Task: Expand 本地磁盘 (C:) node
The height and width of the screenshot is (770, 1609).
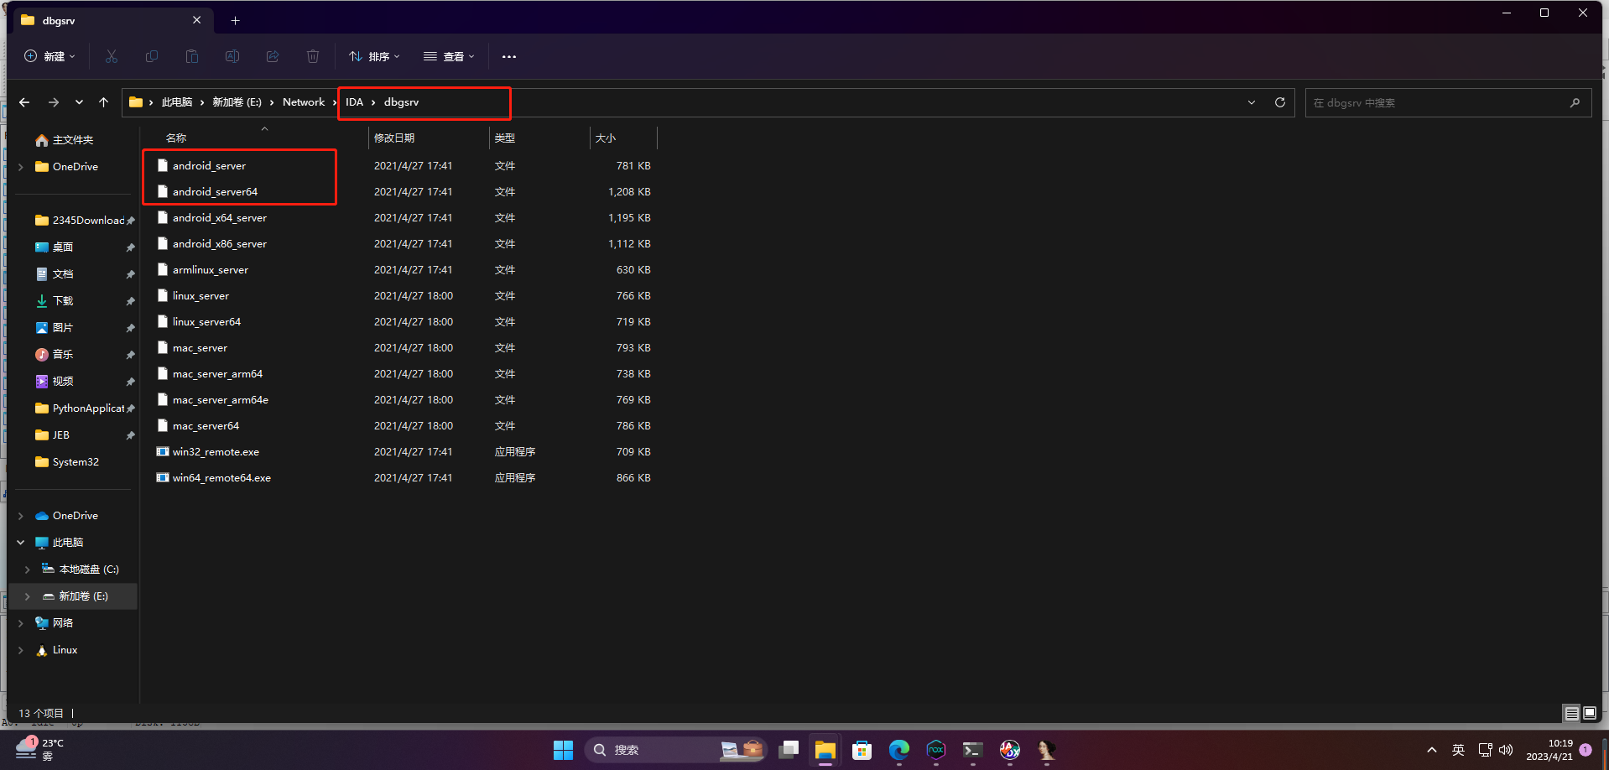Action: (28, 570)
